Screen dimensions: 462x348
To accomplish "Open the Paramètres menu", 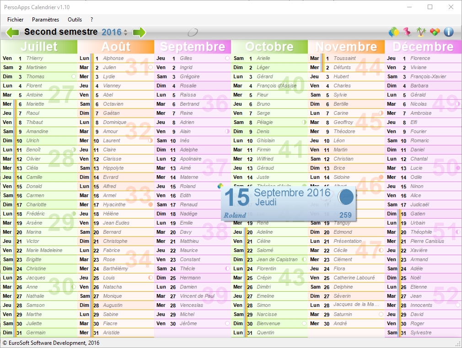I will [45, 20].
